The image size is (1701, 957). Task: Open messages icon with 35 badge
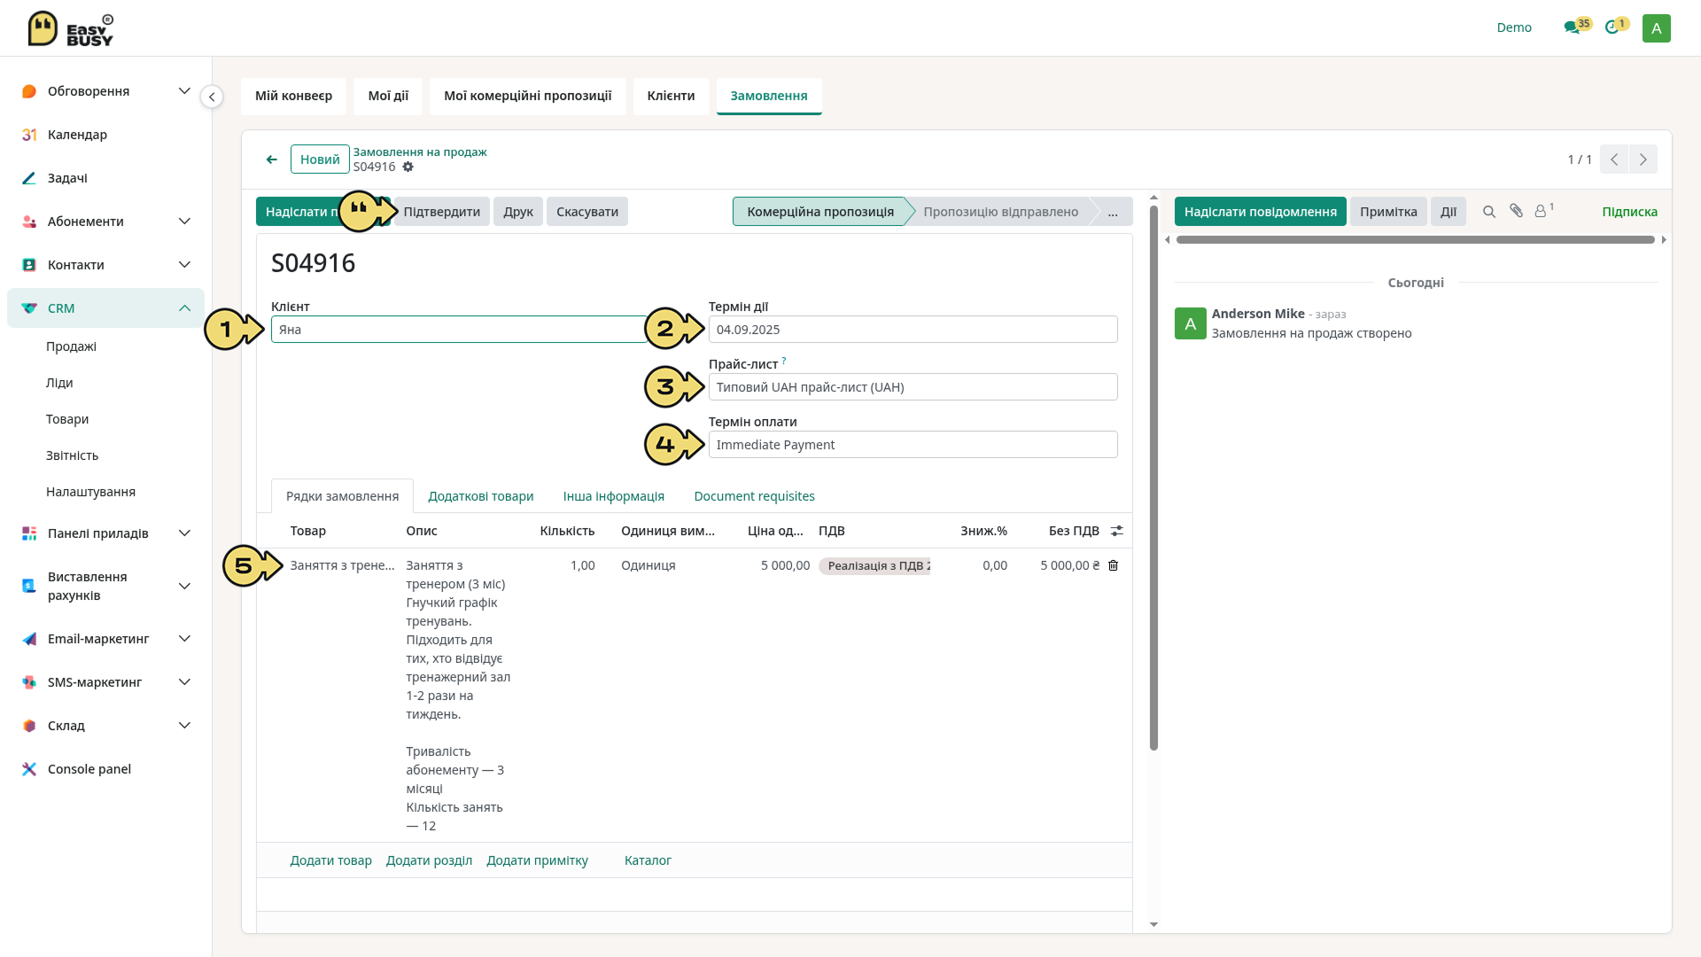(x=1576, y=27)
